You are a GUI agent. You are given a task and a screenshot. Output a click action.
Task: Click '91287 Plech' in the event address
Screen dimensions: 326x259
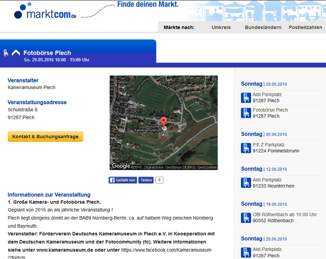click(x=21, y=117)
